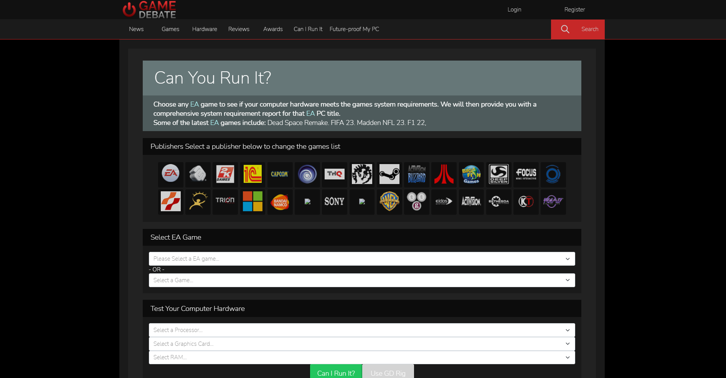Select the red Atari logo
726x378 pixels.
444,174
